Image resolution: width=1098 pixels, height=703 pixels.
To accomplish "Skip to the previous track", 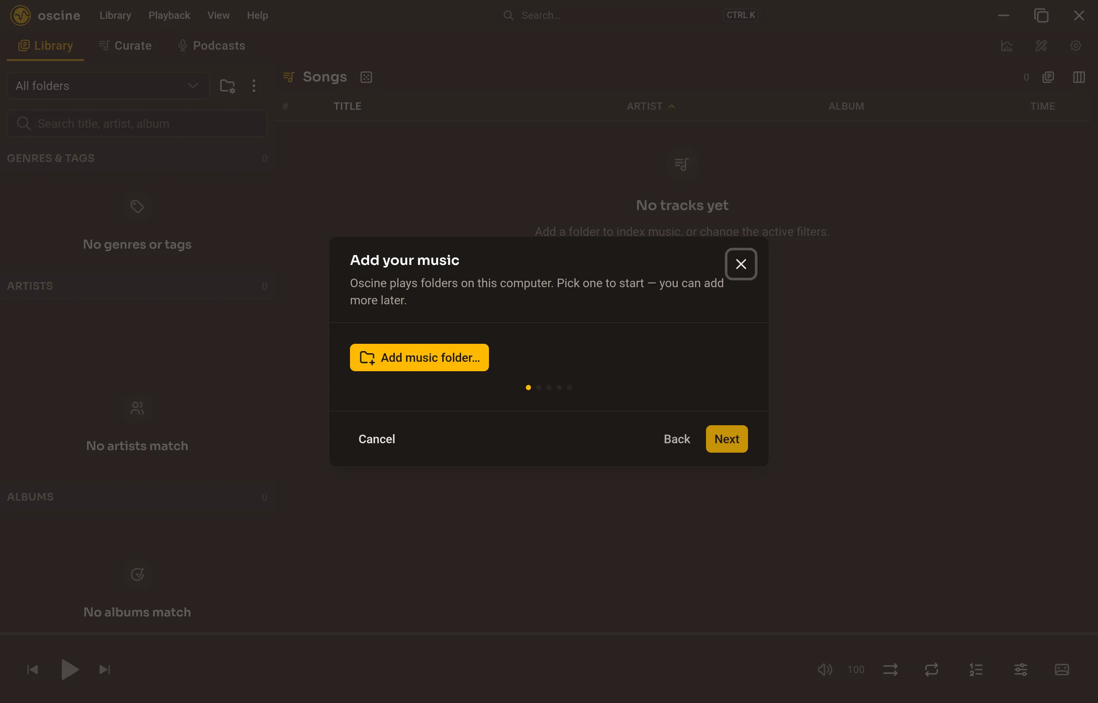I will 33,670.
